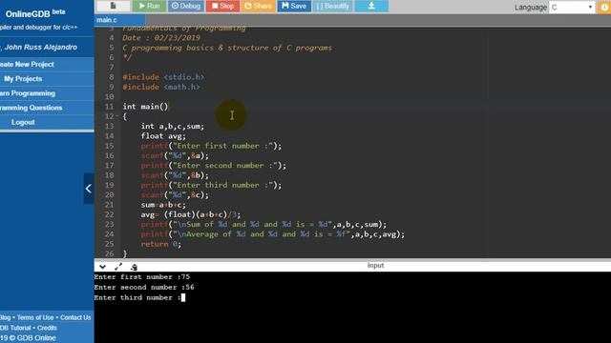Viewport: 611px width, 343px height.
Task: Click the 'return 0;' line
Action: pos(161,244)
